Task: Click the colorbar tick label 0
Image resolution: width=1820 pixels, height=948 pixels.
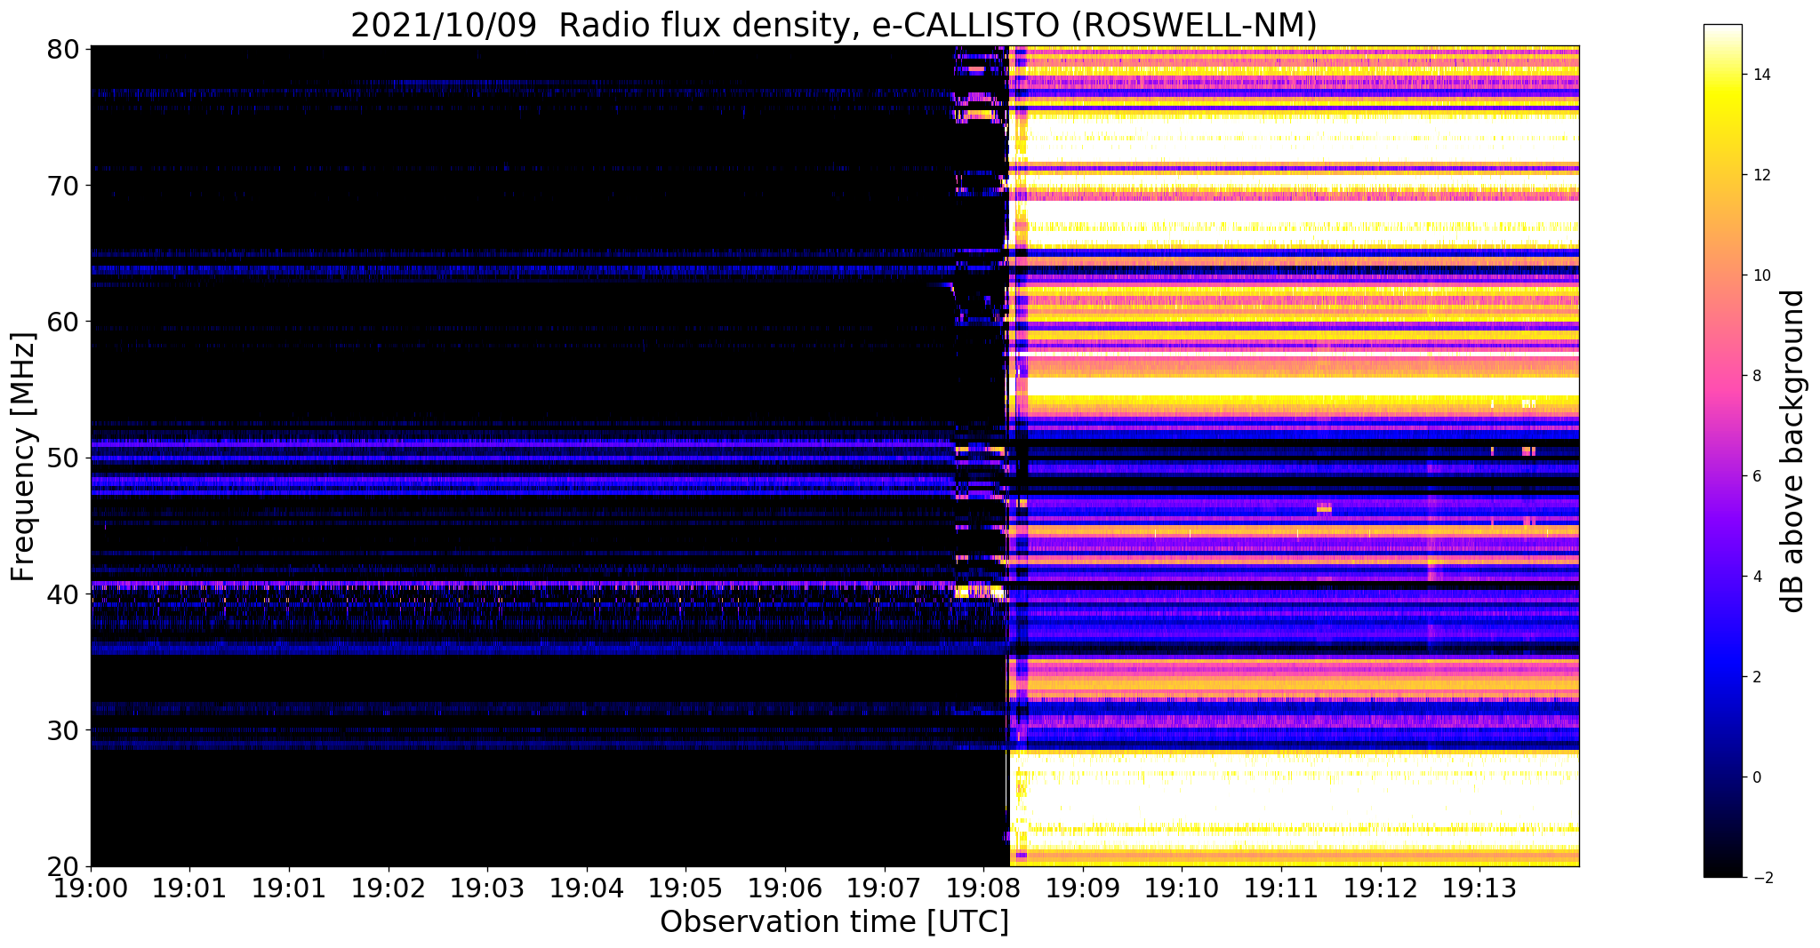Action: [x=1756, y=777]
